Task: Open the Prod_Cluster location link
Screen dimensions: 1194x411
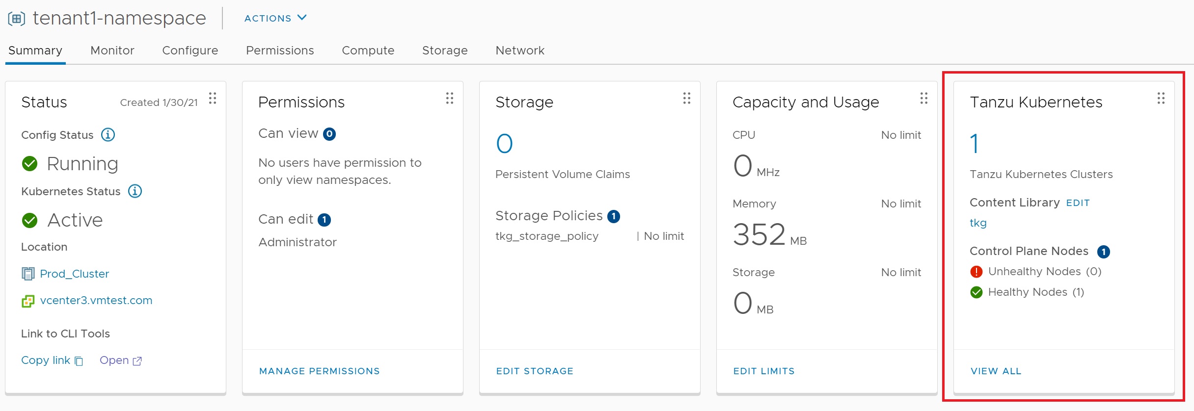Action: coord(74,274)
